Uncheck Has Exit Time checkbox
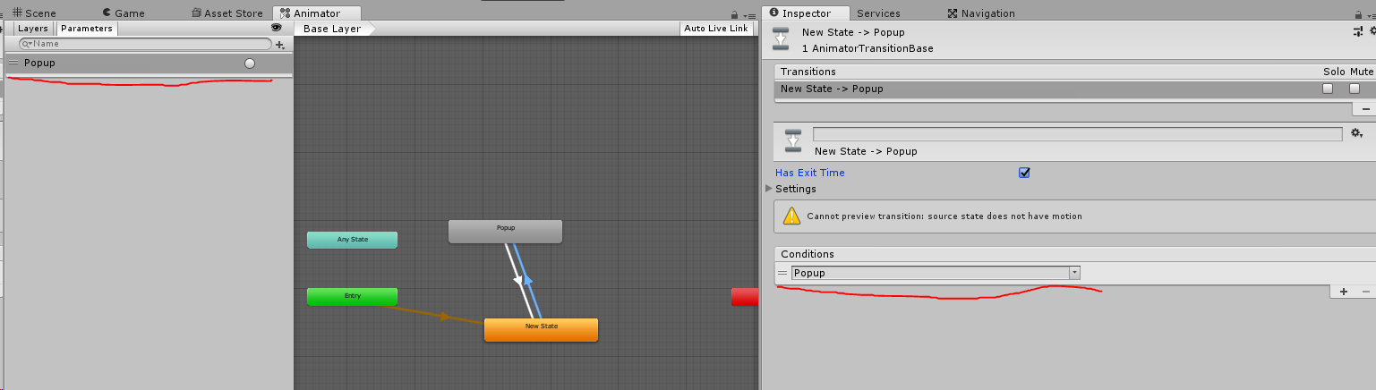Screen dimensions: 1376x390 (x=1024, y=173)
